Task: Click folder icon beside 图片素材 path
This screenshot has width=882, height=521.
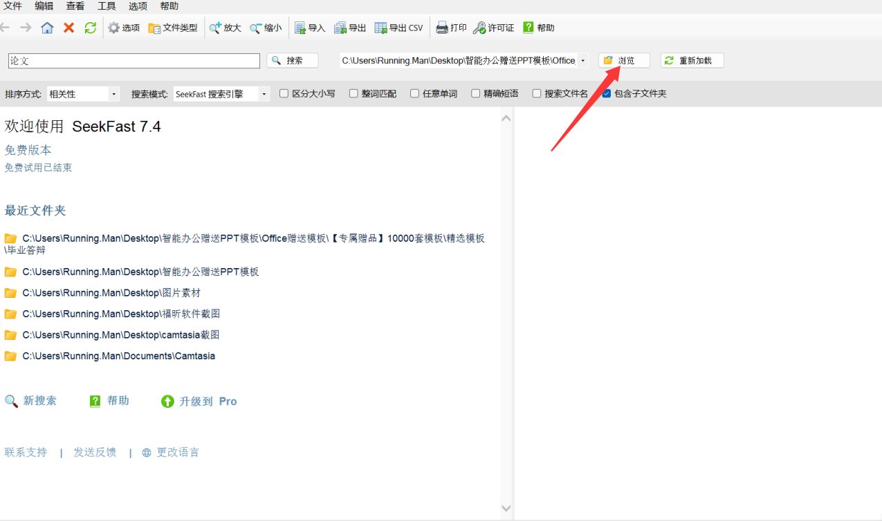Action: [10, 293]
